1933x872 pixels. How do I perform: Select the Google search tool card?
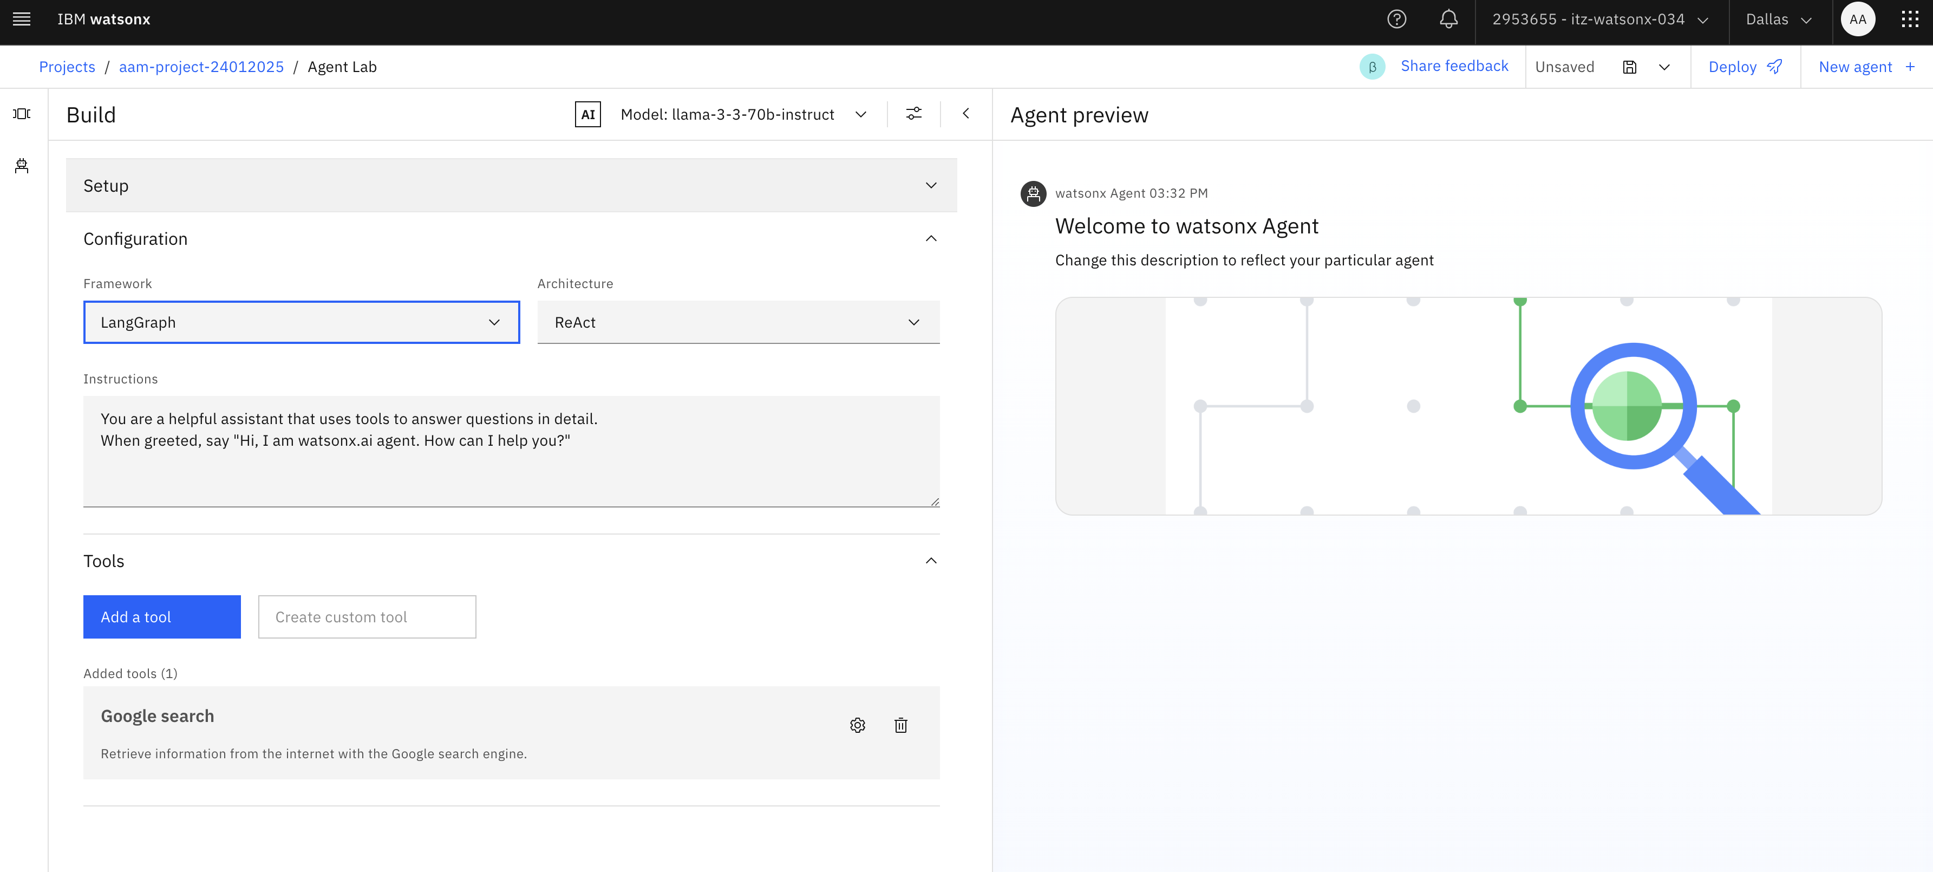pyautogui.click(x=511, y=733)
